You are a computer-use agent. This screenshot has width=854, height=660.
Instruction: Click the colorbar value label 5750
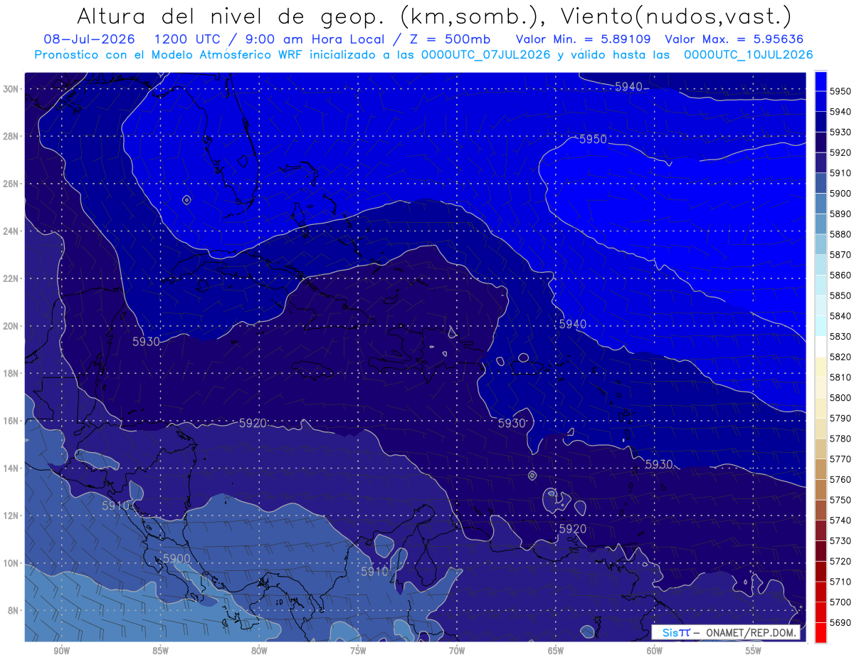[x=840, y=500]
